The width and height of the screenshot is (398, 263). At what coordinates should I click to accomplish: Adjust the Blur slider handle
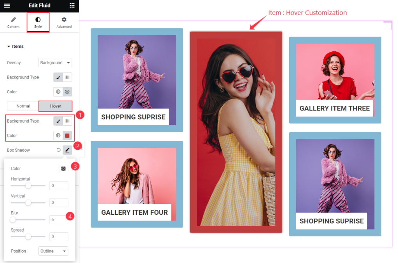click(x=13, y=219)
